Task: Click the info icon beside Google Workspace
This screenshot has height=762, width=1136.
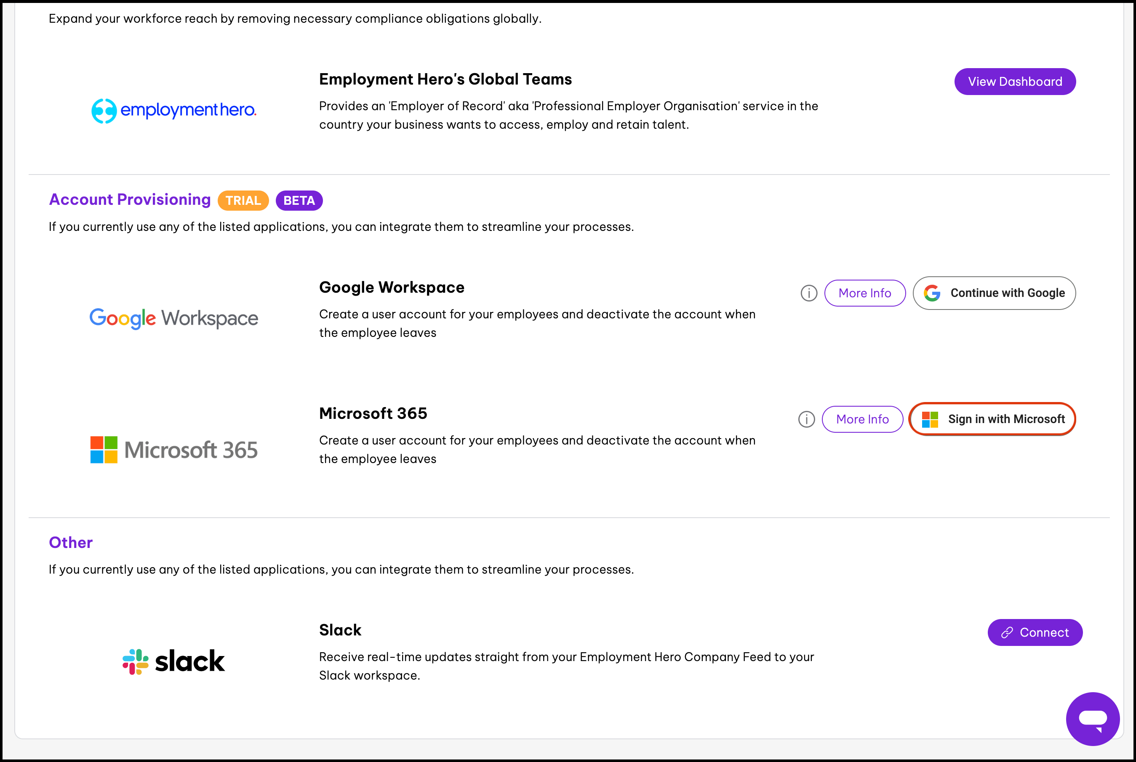Action: (x=808, y=293)
